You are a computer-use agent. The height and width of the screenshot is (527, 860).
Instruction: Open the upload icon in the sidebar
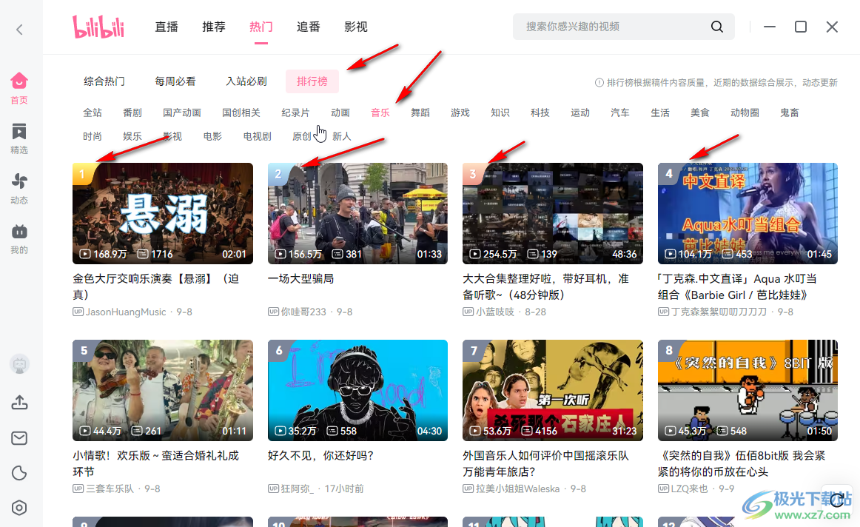20,403
